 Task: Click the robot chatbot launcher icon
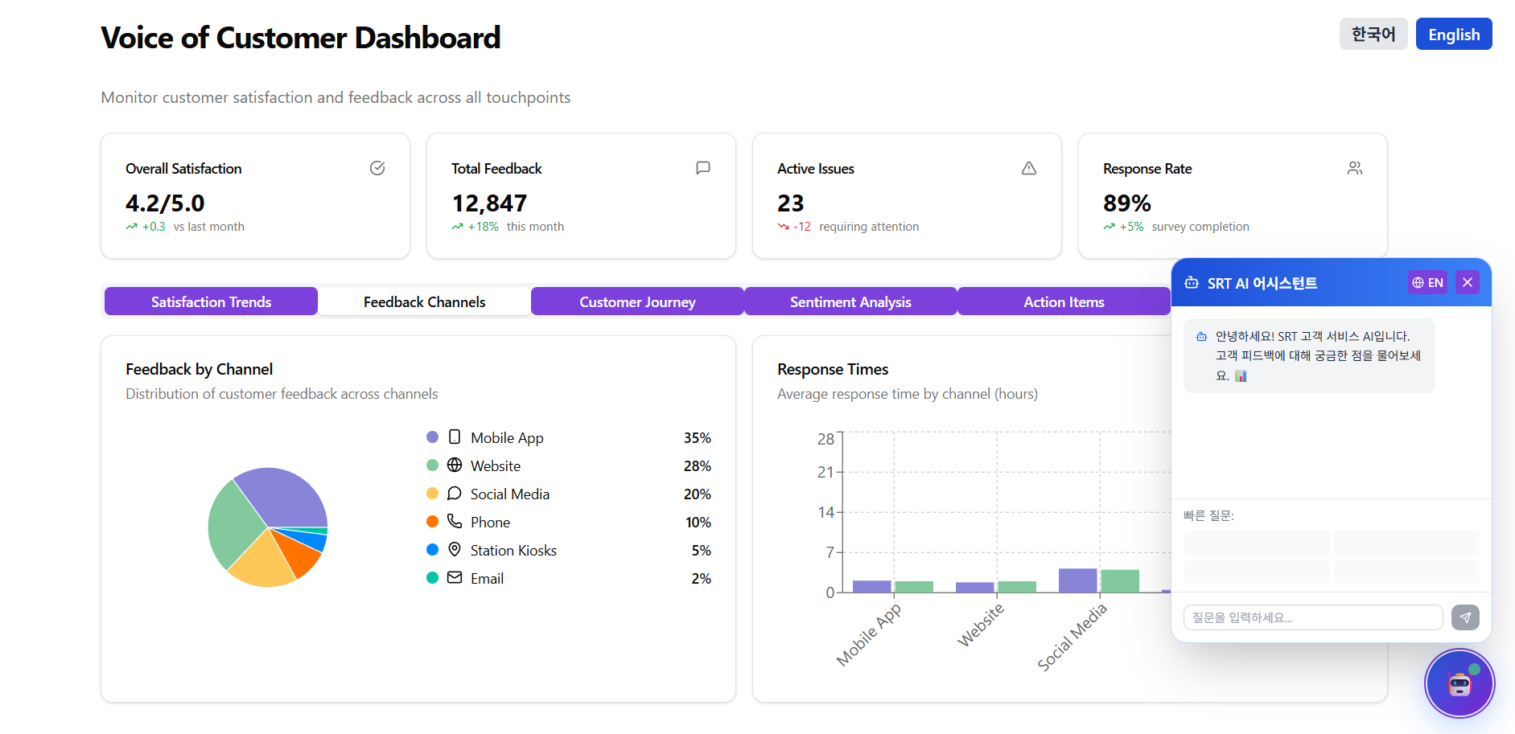pyautogui.click(x=1459, y=683)
